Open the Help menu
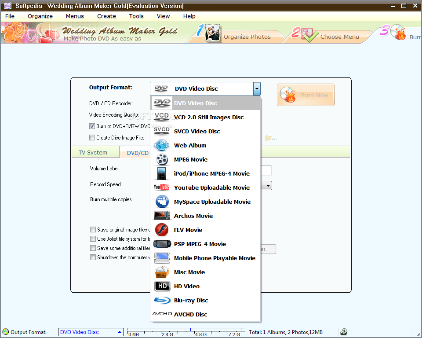Viewport: 422px width, 338px height. pos(189,16)
